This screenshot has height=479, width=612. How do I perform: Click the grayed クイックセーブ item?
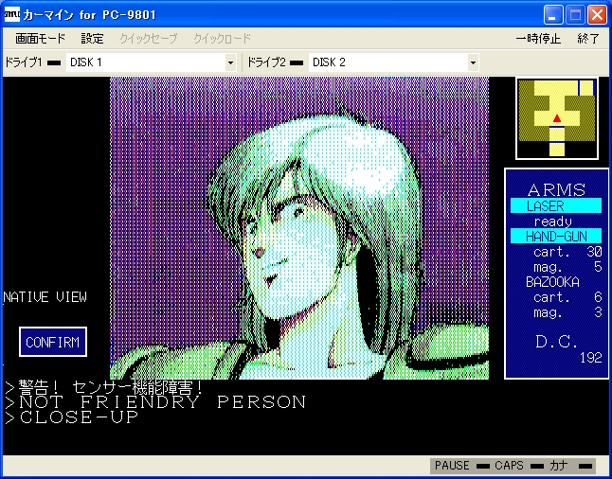(x=149, y=39)
